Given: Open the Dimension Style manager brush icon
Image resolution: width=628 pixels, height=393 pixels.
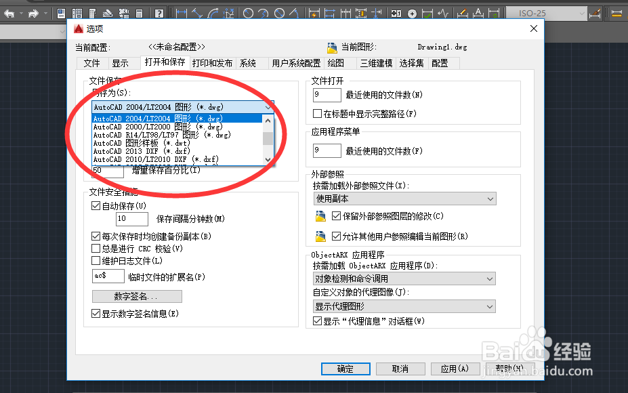Looking at the screenshot, I should coord(595,14).
